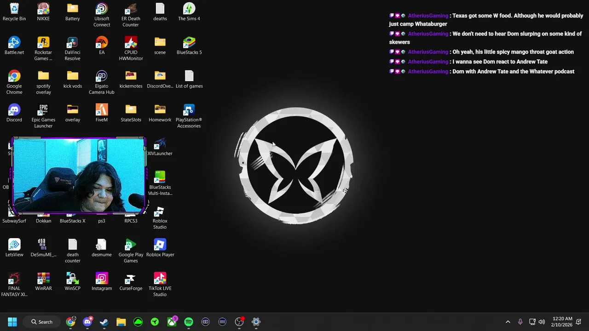This screenshot has width=589, height=331.
Task: Select the BlueStacks X desktop label
Action: tap(72, 221)
